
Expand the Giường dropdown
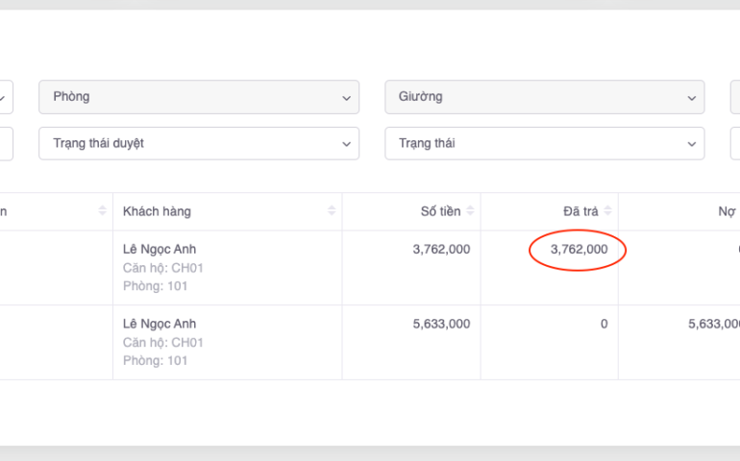[544, 97]
